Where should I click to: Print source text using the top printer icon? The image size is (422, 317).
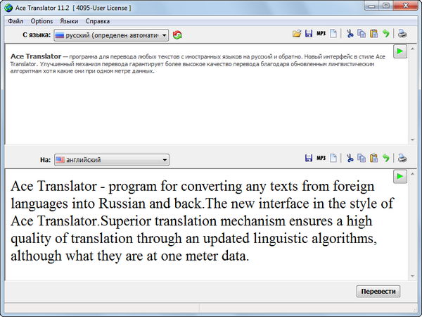(x=402, y=34)
